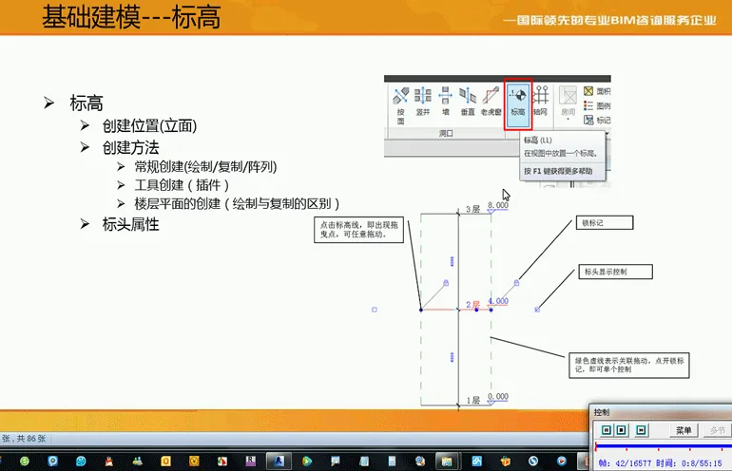
Task: Click the bullet '标头属性'
Action: coord(131,224)
